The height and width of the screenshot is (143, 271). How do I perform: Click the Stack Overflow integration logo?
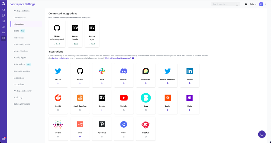80,98
